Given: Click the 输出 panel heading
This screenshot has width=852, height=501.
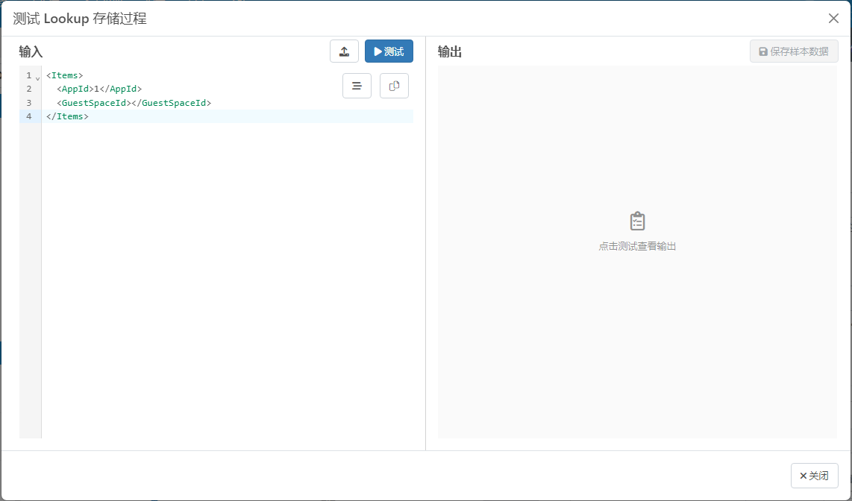Looking at the screenshot, I should coord(450,51).
